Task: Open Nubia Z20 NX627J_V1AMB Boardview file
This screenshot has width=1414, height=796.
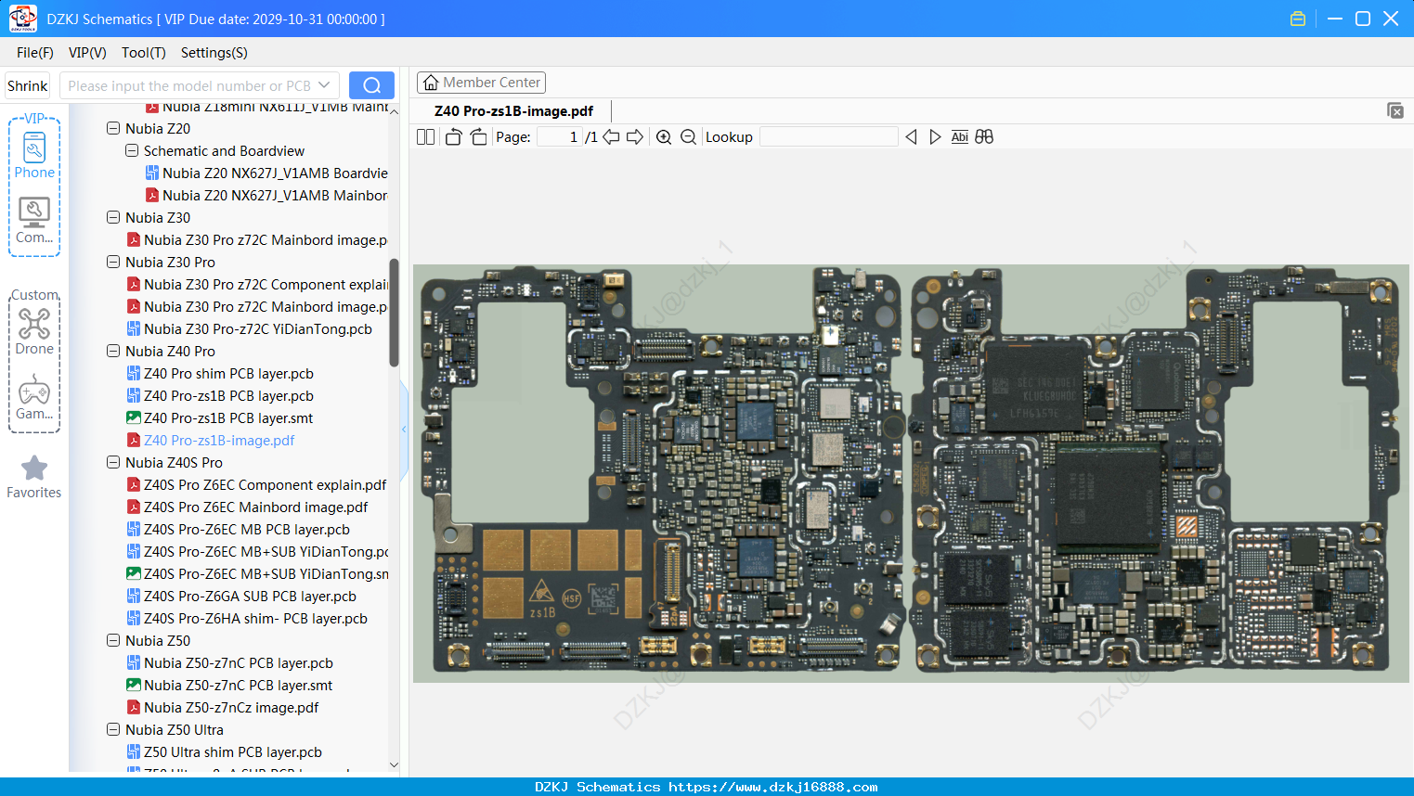Action: pyautogui.click(x=266, y=173)
